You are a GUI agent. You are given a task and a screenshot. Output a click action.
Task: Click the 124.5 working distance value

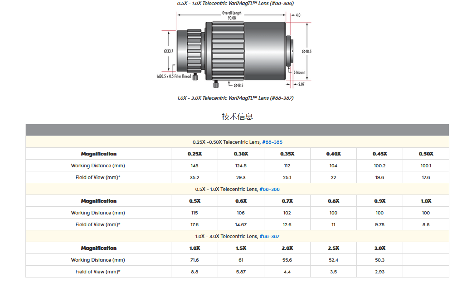click(241, 165)
